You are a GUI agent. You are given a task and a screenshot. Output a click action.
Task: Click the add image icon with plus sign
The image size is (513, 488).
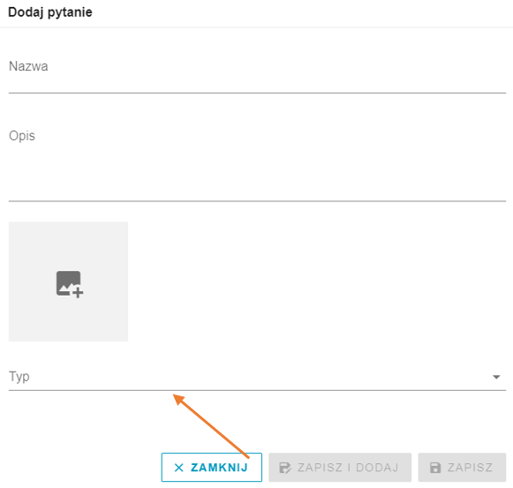pos(70,284)
